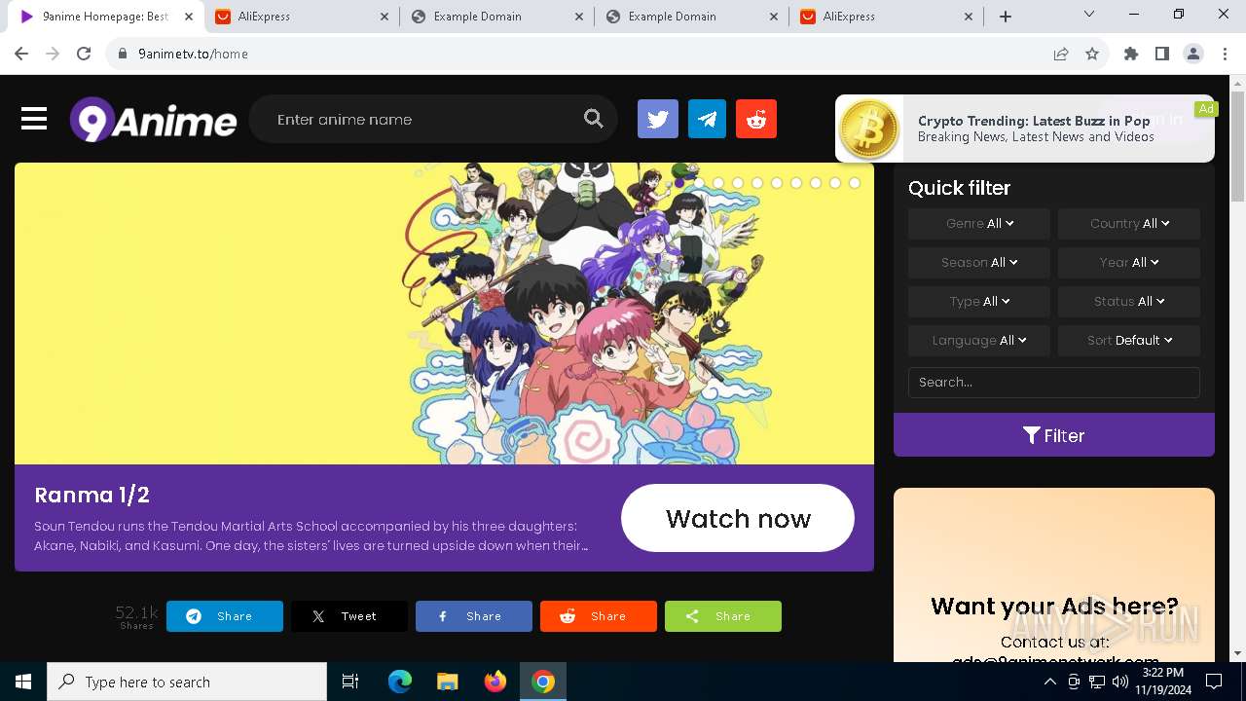Open the hamburger menu icon

click(34, 119)
